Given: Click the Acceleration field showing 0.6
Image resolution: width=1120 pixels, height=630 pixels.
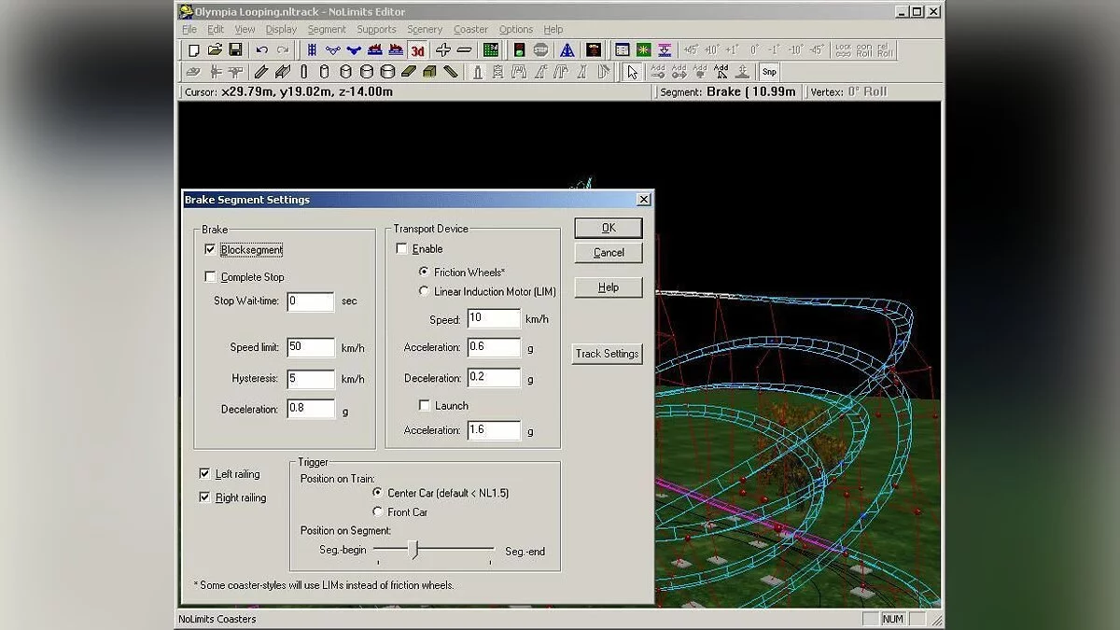Looking at the screenshot, I should tap(494, 347).
